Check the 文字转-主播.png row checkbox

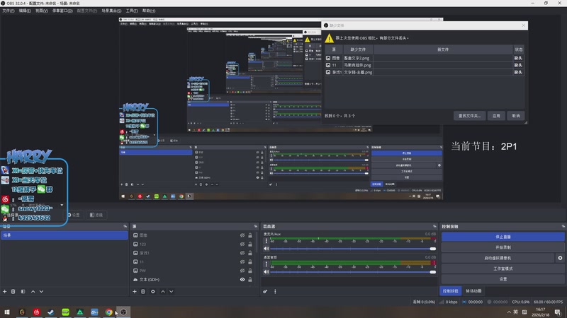(328, 72)
